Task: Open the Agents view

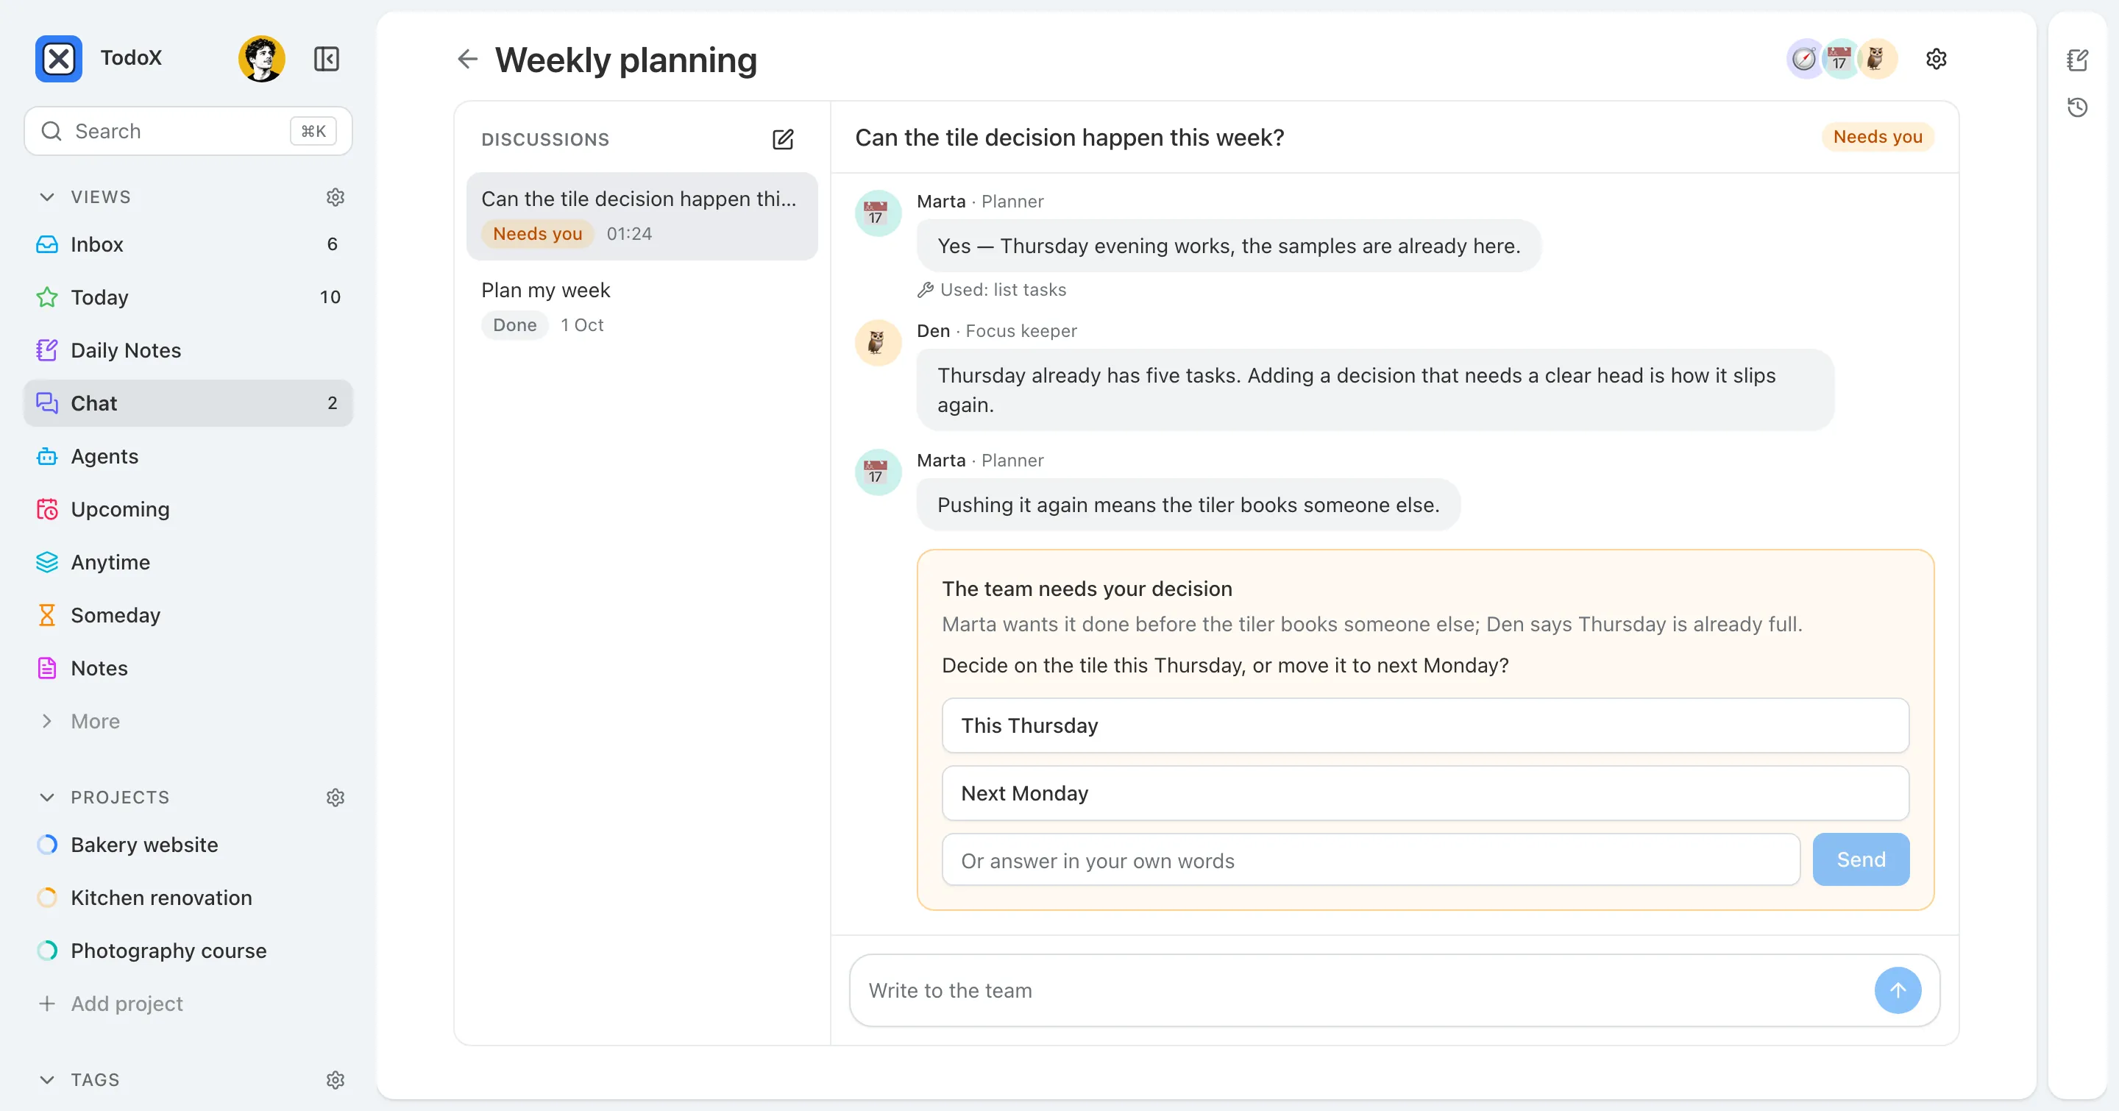Action: click(188, 456)
